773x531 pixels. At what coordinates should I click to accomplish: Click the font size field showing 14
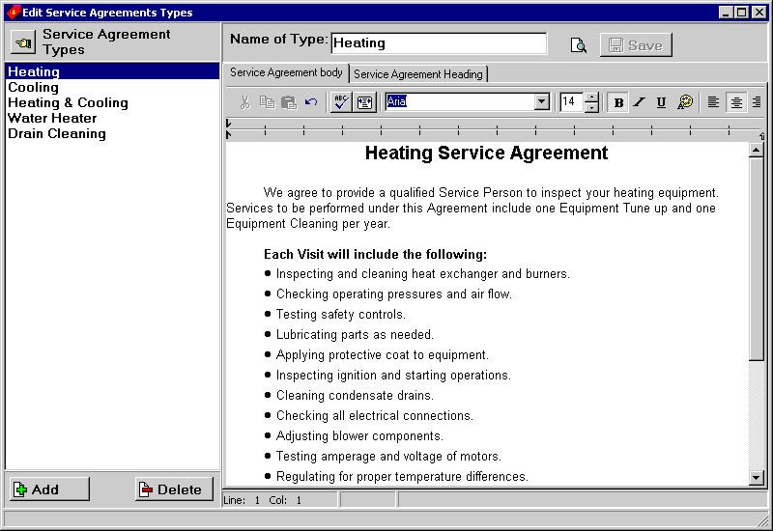572,102
